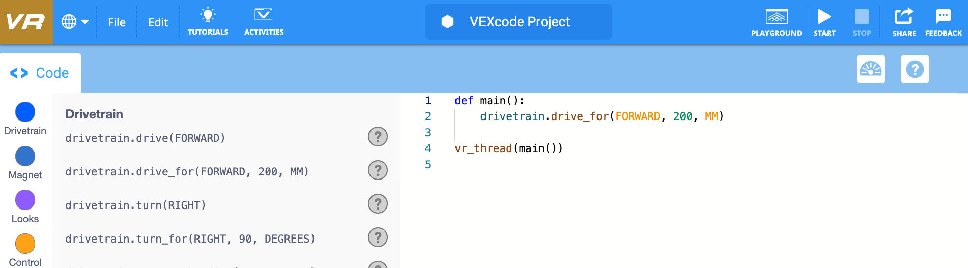This screenshot has width=968, height=268.
Task: Open the Activities panel
Action: (x=264, y=22)
